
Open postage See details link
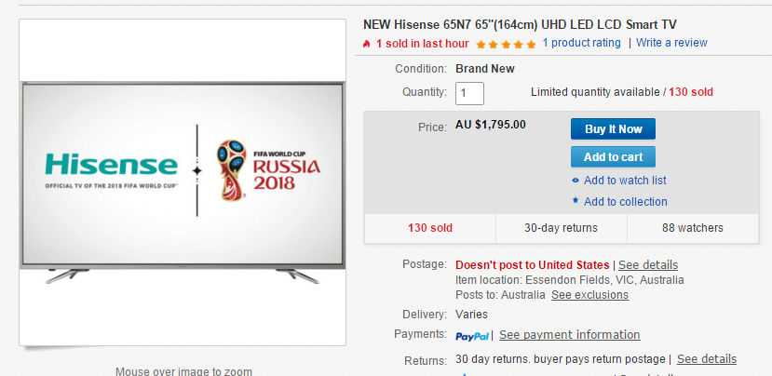[x=648, y=264]
